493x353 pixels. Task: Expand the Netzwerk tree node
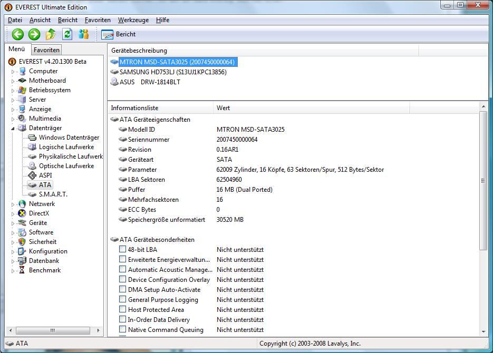click(13, 204)
